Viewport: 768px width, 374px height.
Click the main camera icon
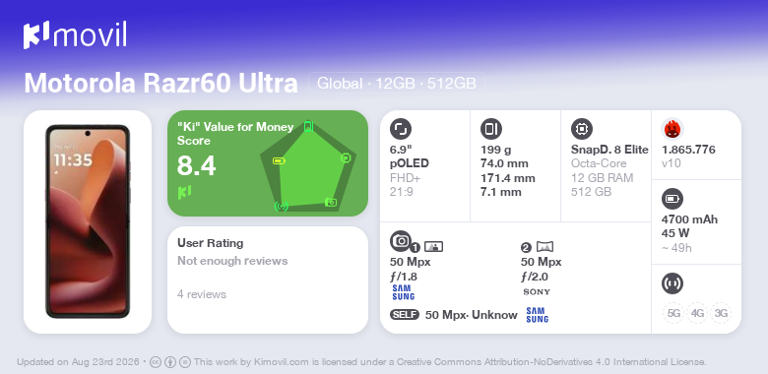click(x=401, y=240)
